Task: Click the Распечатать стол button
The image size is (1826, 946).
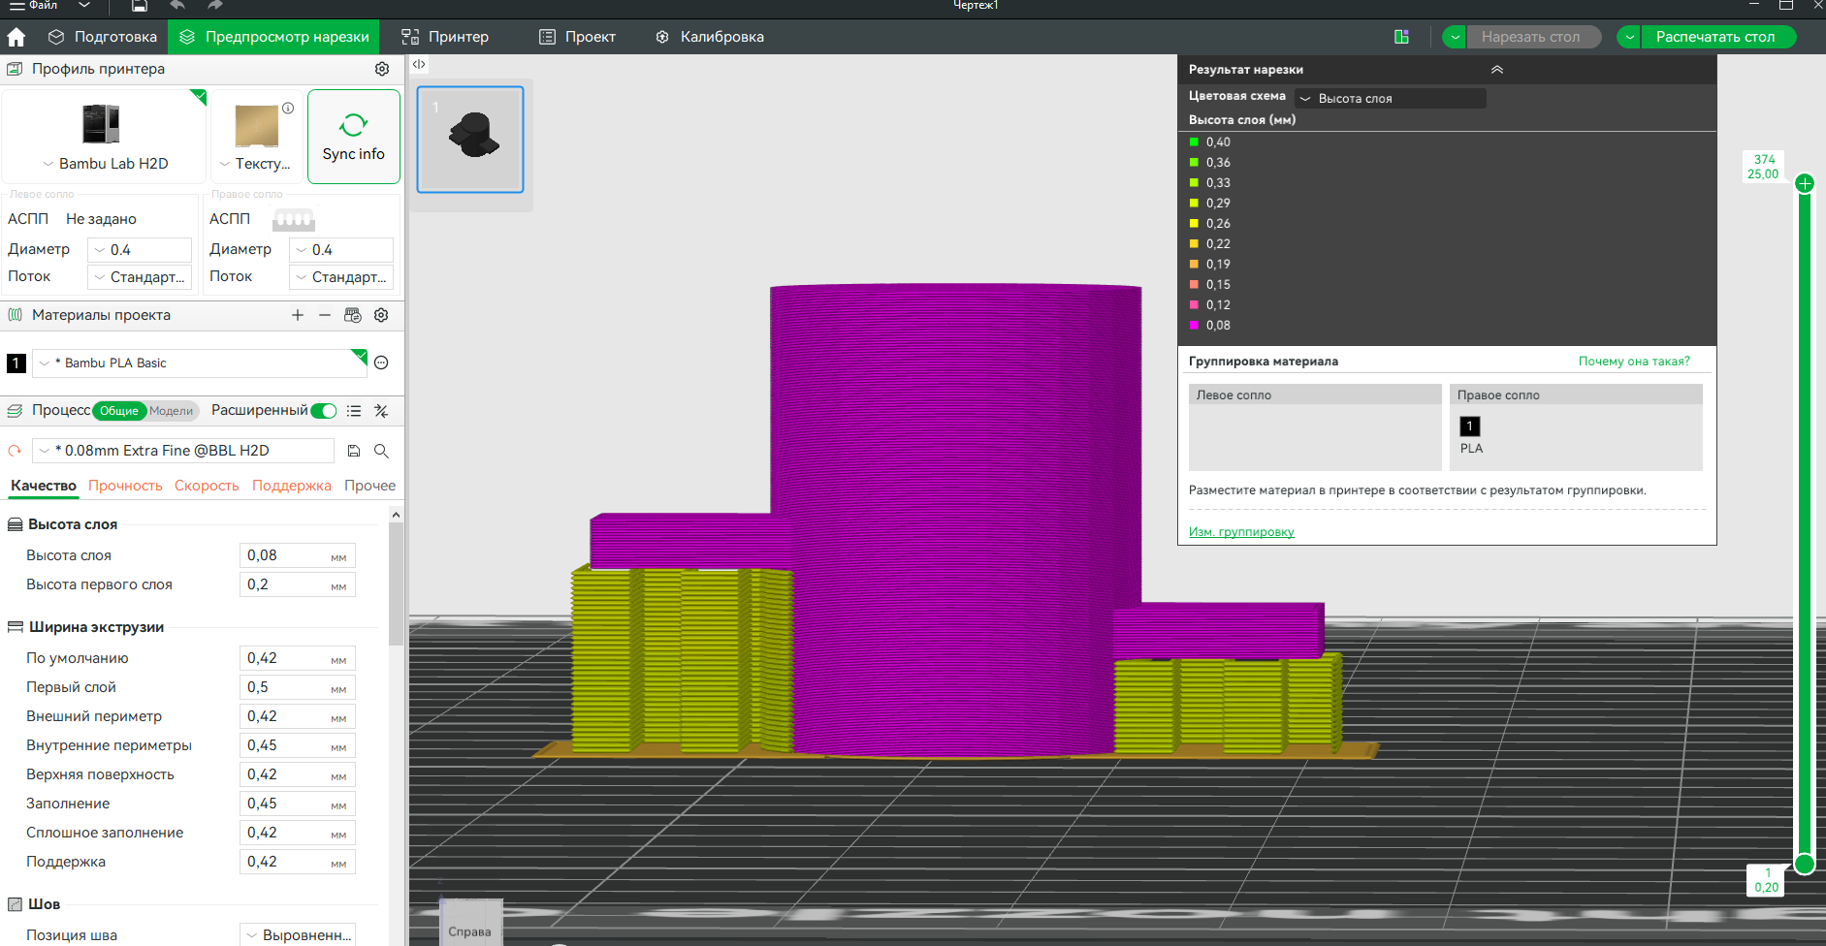Action: click(x=1714, y=37)
